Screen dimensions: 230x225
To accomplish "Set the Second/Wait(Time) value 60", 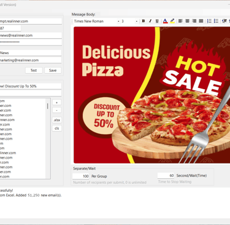I will click(x=166, y=175).
